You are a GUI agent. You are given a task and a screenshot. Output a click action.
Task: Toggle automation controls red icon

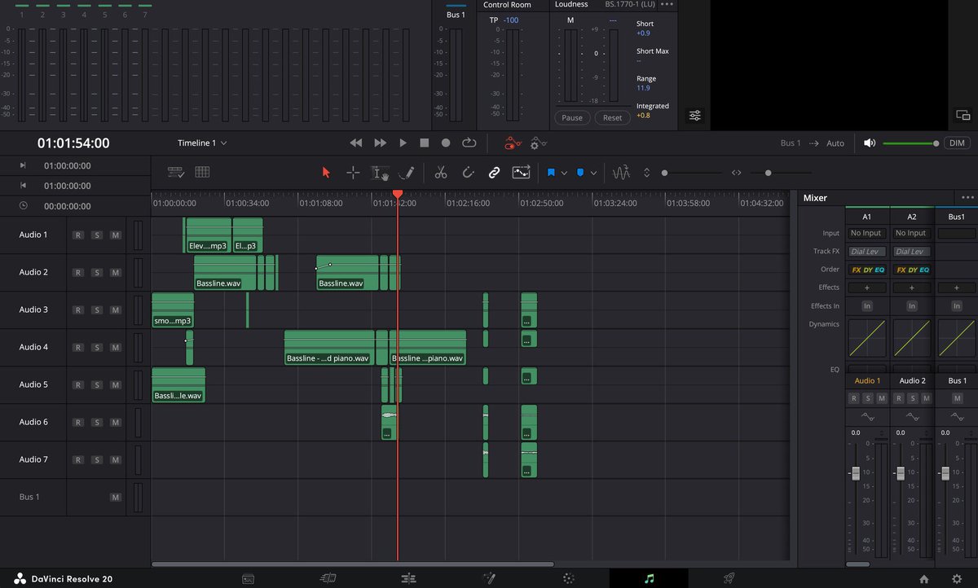pos(512,143)
